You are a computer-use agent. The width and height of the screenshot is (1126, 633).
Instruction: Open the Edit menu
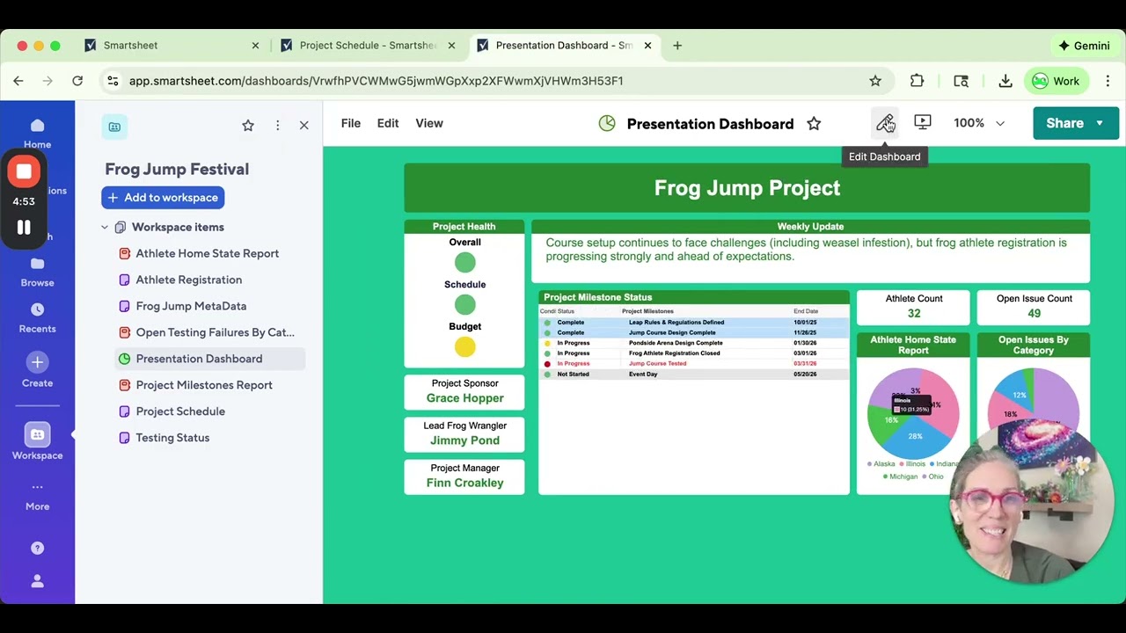point(388,123)
